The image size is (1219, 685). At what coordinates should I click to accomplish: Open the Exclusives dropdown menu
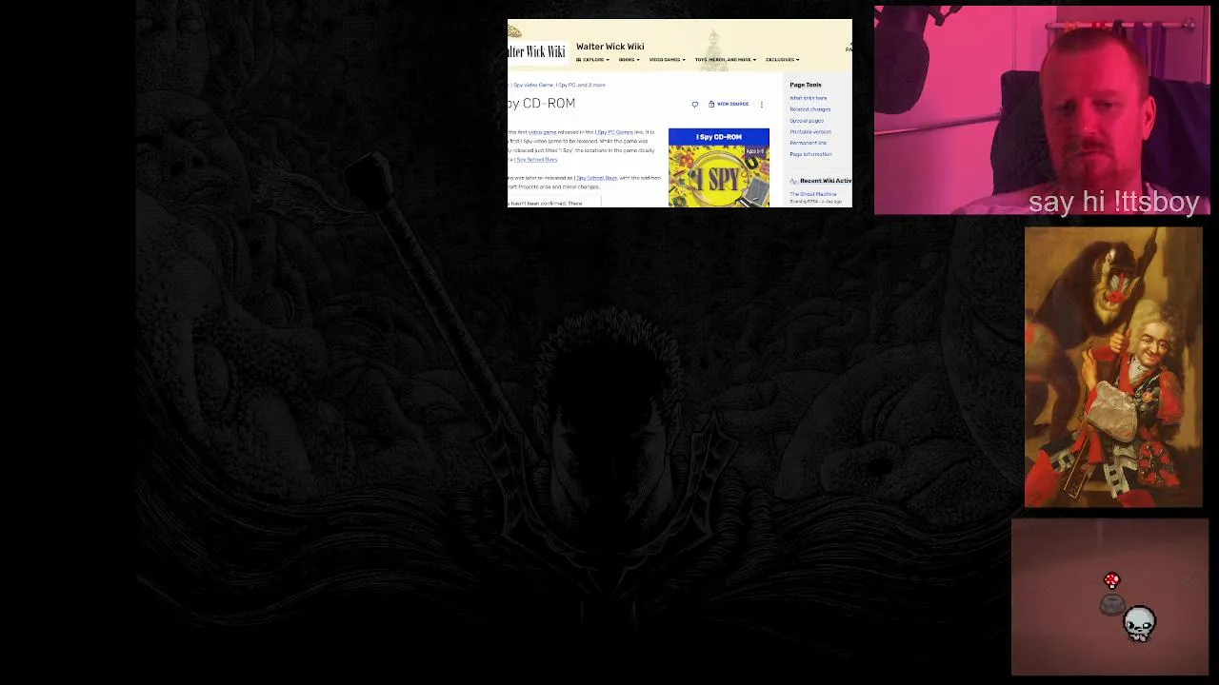click(x=782, y=60)
